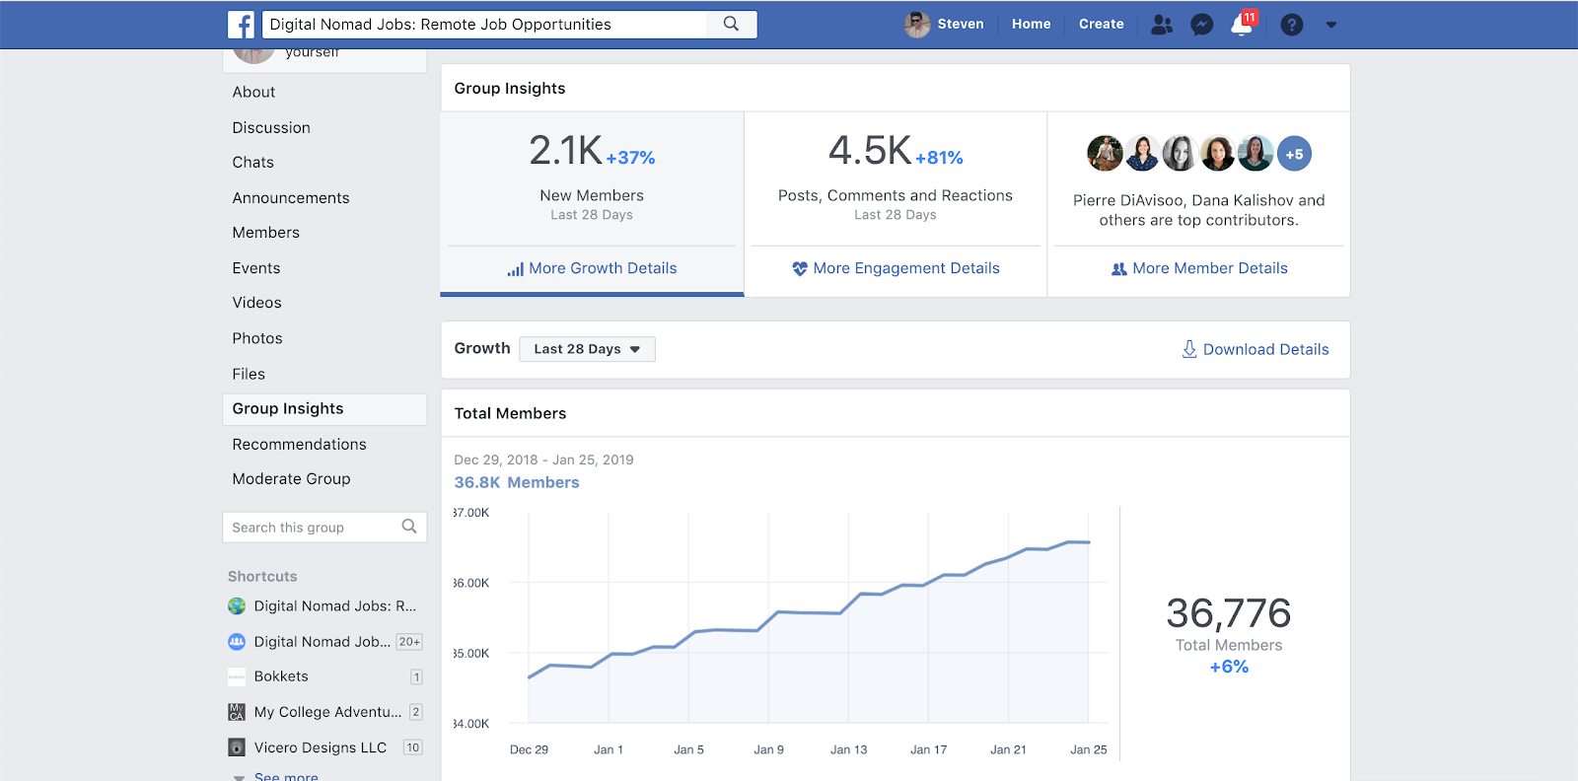Click the Pierre DiAvisoo top contributors text
The width and height of the screenshot is (1578, 781).
pos(1199,210)
